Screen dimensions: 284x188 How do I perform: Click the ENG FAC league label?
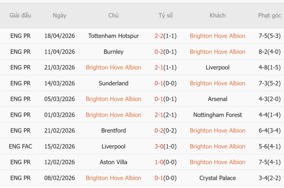(x=21, y=146)
